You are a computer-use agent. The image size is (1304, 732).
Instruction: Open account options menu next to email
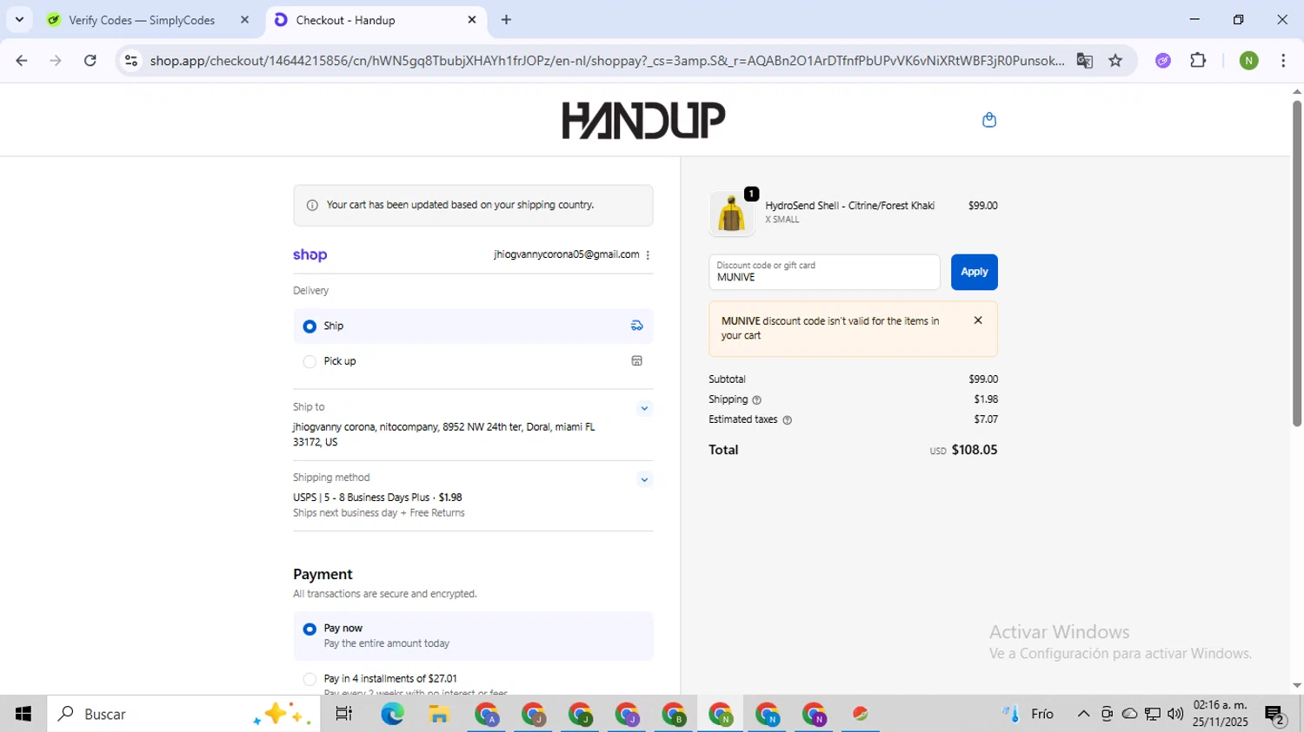click(648, 254)
